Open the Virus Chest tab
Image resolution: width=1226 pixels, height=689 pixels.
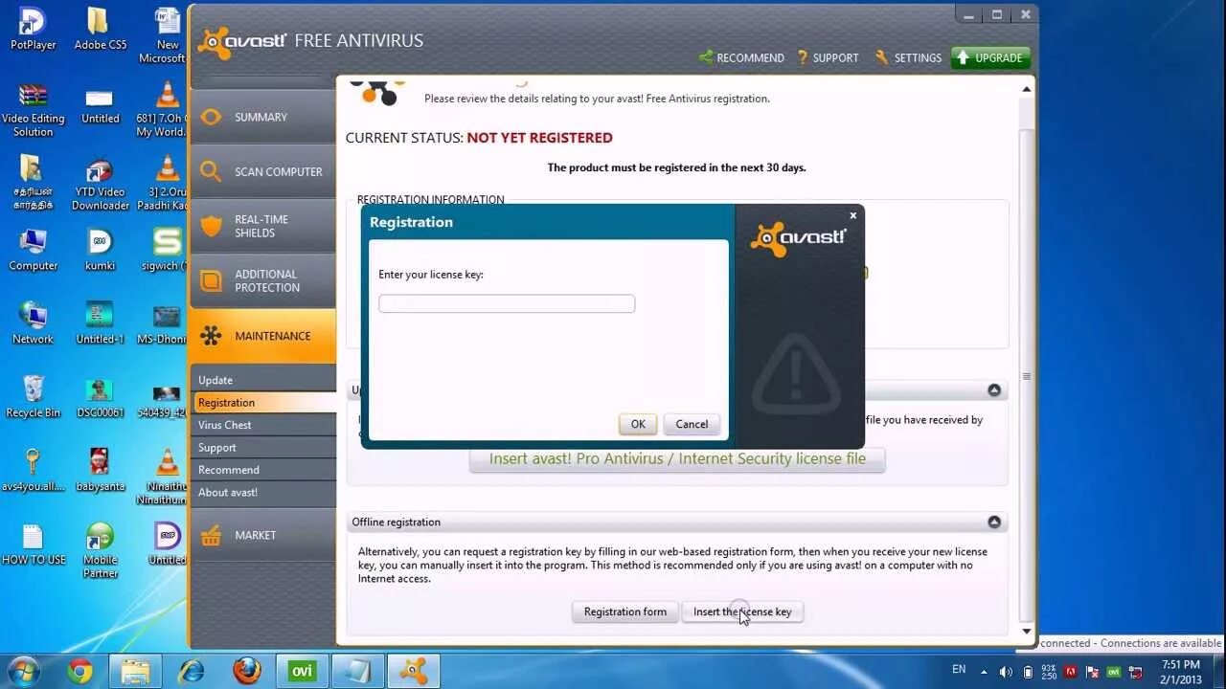point(262,425)
